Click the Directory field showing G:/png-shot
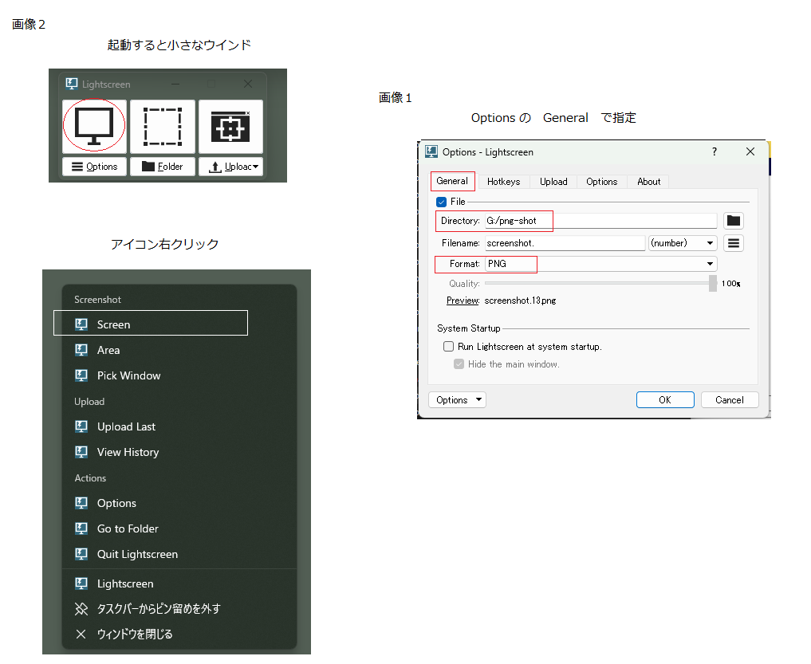Image resolution: width=811 pixels, height=664 pixels. (601, 221)
